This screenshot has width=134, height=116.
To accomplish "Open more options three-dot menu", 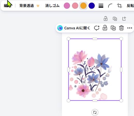I will pyautogui.click(x=130, y=28).
